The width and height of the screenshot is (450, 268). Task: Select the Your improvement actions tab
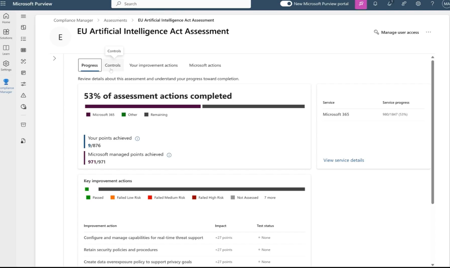153,65
